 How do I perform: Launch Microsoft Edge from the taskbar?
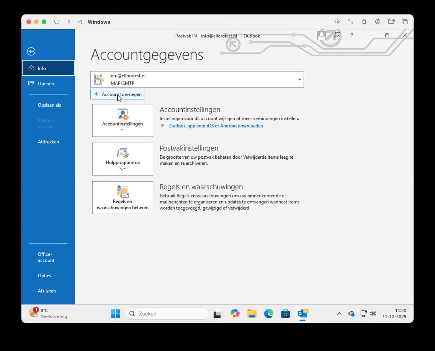[269, 314]
